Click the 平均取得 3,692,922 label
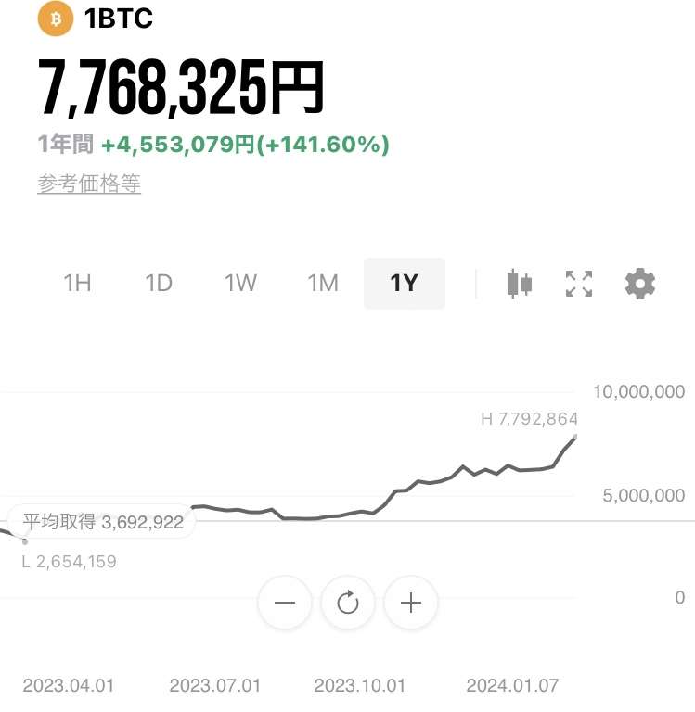Image resolution: width=695 pixels, height=712 pixels. pos(103,522)
